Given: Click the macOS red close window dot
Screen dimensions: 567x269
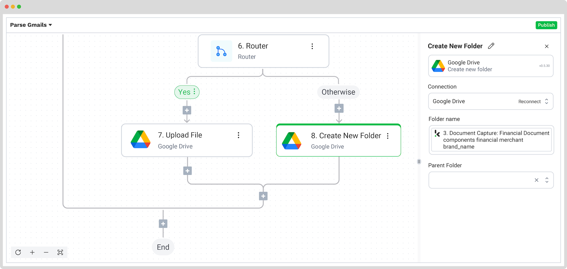Looking at the screenshot, I should click(x=7, y=7).
